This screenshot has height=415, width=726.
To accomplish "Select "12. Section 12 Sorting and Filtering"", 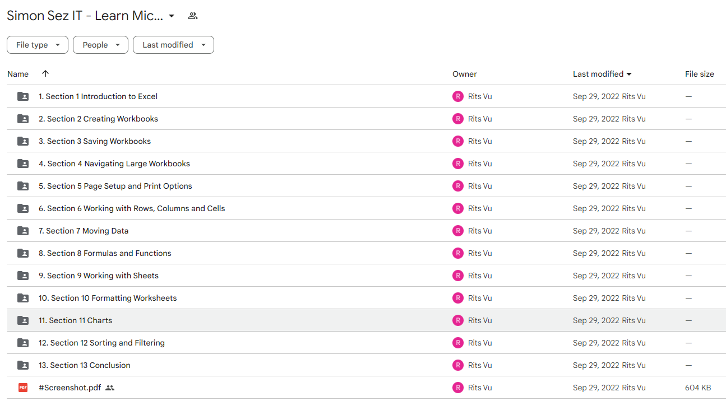I will pos(101,343).
